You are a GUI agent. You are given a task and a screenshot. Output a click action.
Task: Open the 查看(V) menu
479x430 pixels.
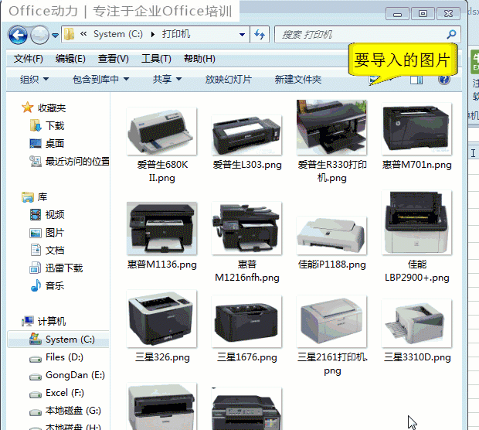coord(114,59)
